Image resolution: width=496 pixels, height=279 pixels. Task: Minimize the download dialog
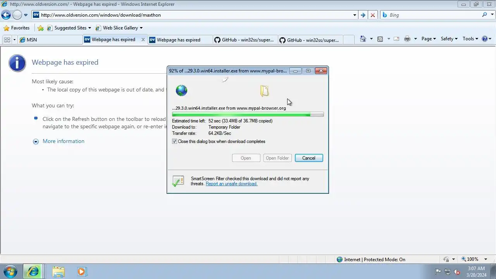pyautogui.click(x=296, y=71)
